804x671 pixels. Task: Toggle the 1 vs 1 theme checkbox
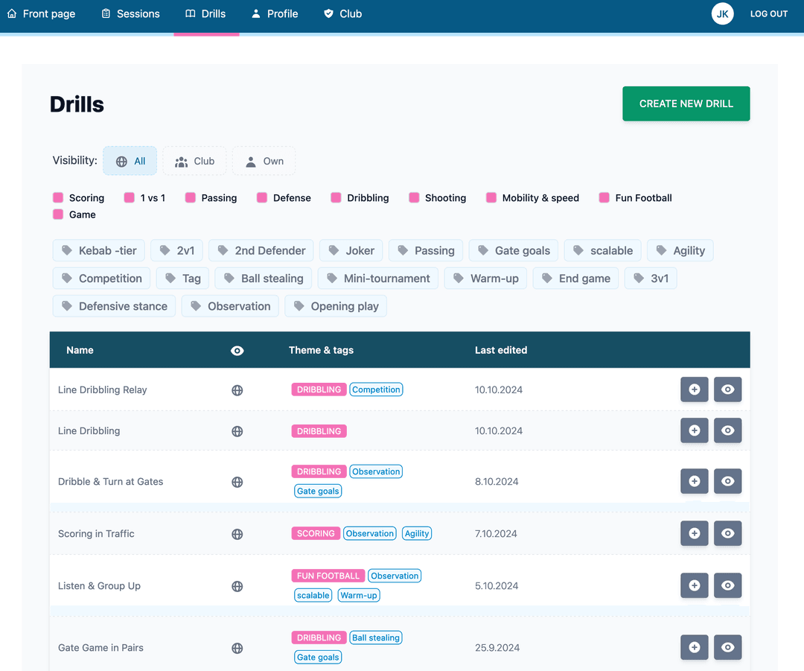click(x=130, y=197)
